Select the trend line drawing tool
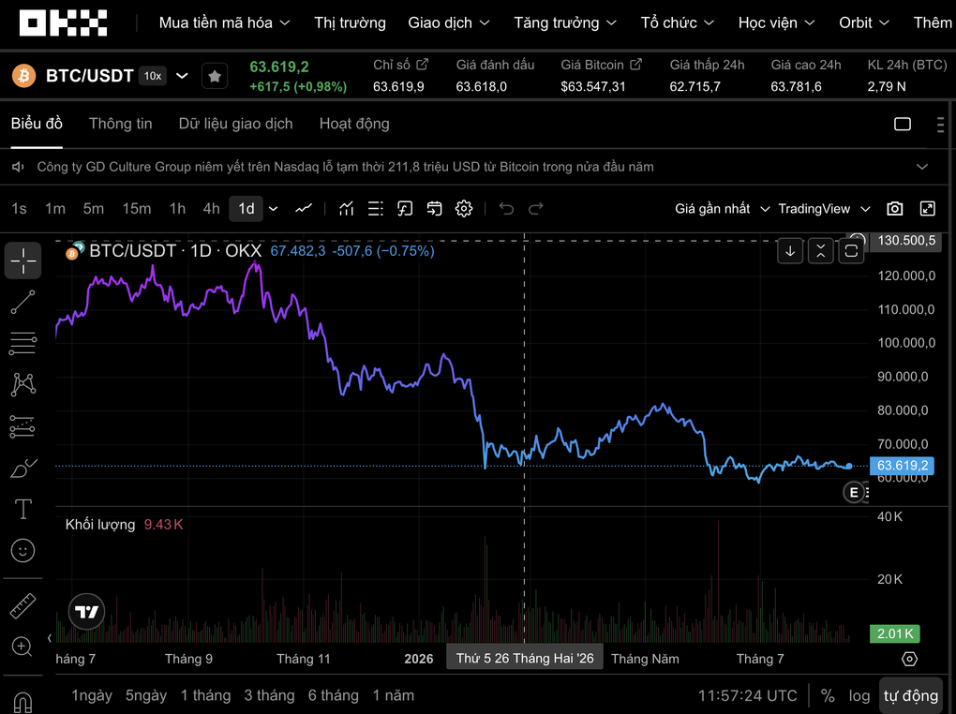 23,303
